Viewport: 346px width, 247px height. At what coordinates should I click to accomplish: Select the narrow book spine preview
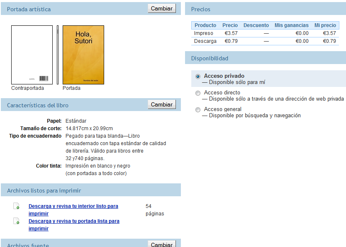57,55
